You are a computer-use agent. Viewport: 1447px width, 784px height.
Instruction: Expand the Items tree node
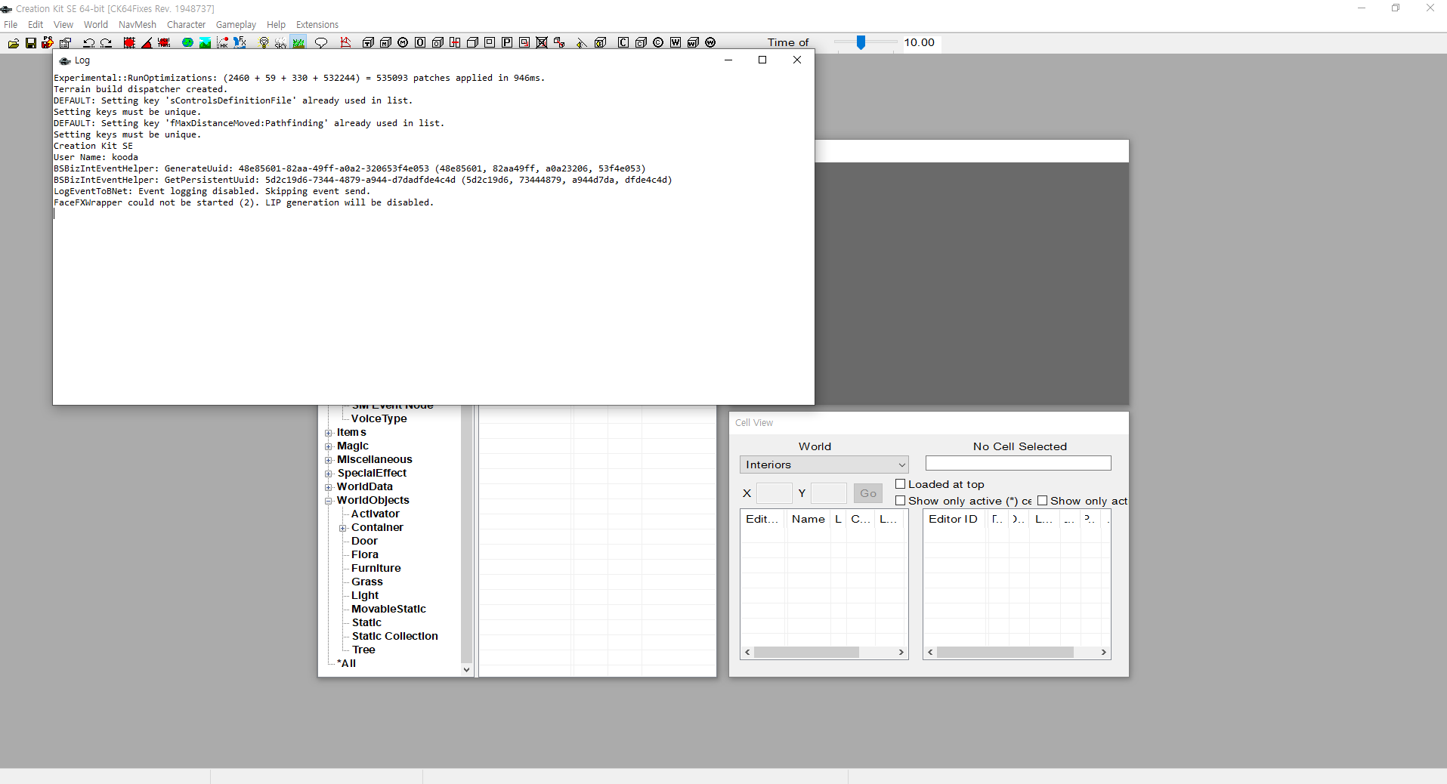point(329,433)
